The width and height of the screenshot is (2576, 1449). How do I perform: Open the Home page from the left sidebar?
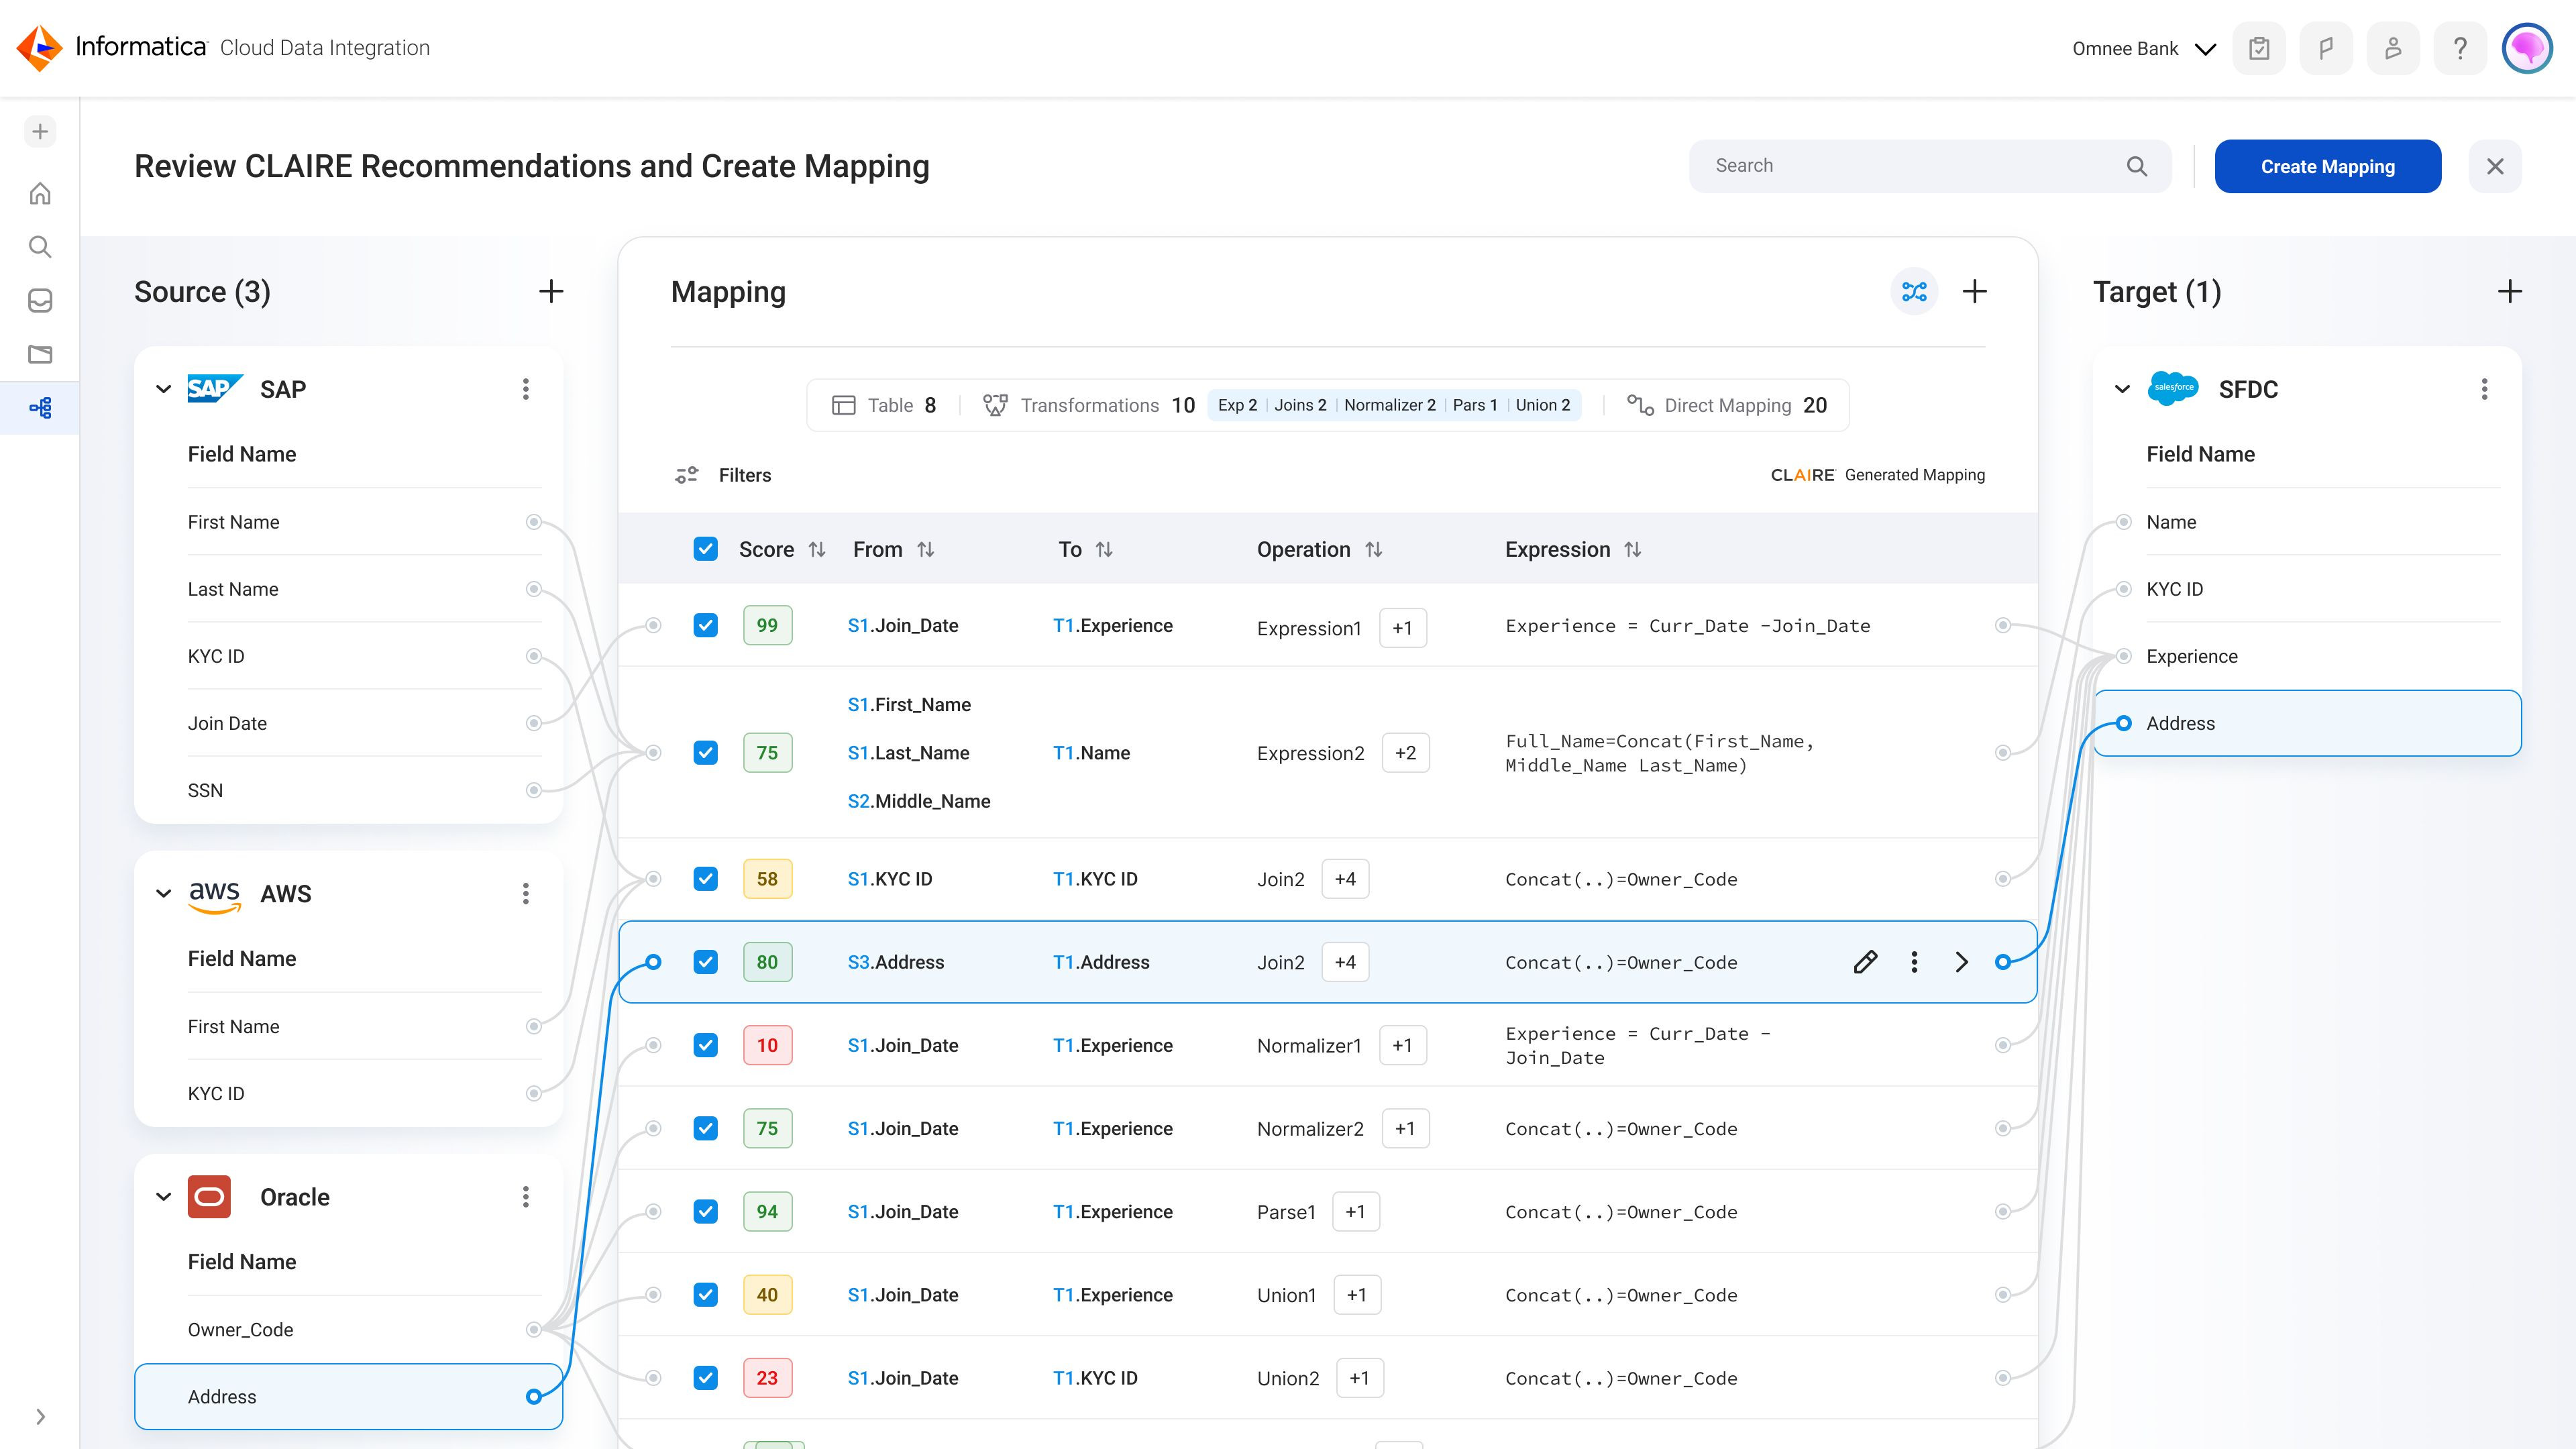(x=40, y=193)
